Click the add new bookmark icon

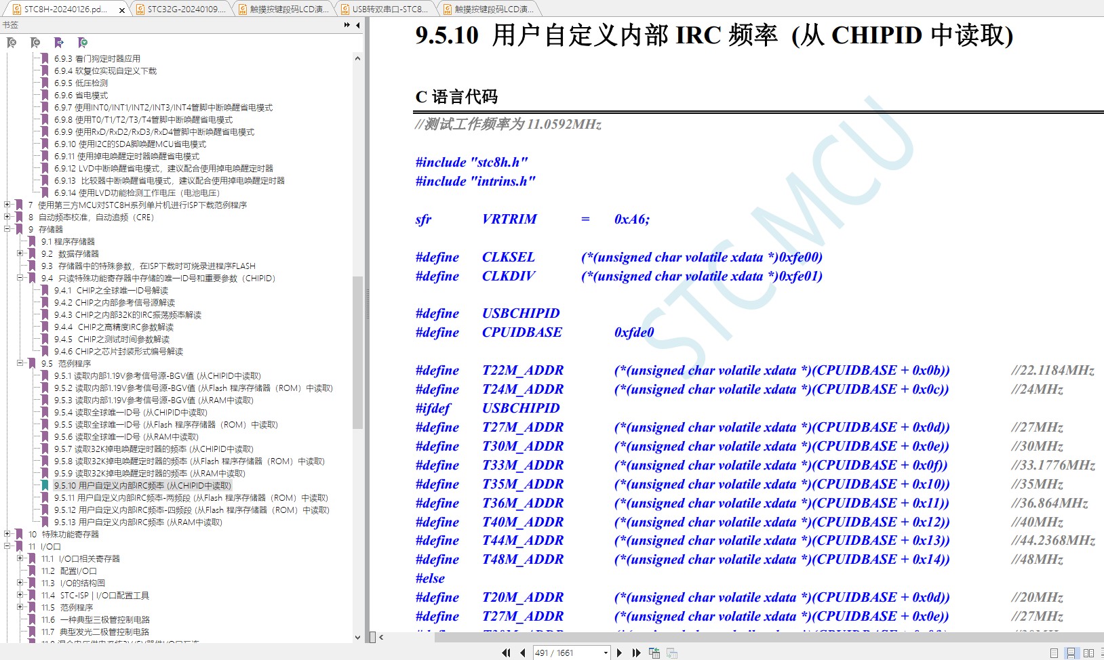35,43
